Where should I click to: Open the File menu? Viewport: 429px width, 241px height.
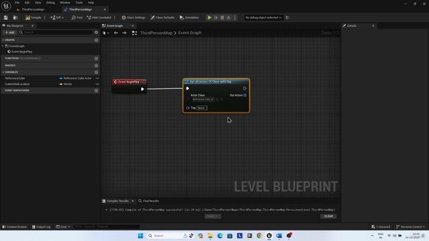[x=17, y=3]
